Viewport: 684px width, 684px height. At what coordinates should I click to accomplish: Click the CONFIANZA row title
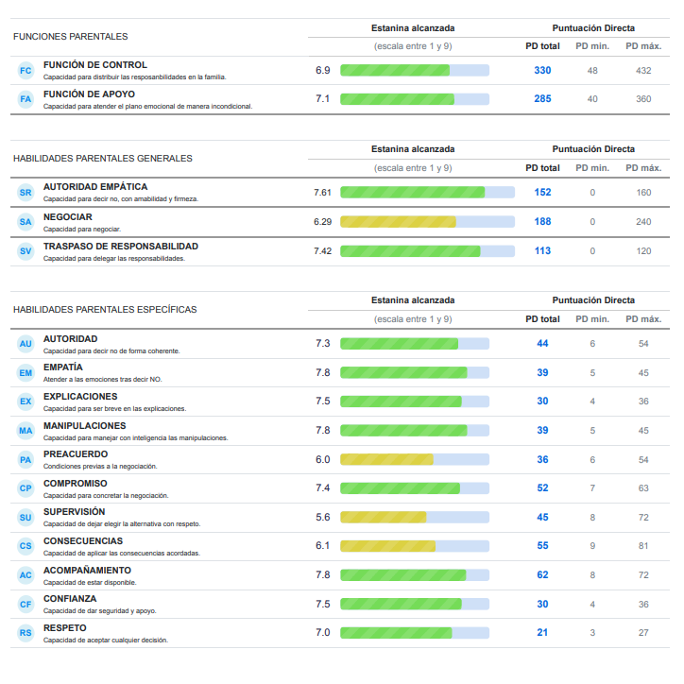pyautogui.click(x=70, y=599)
